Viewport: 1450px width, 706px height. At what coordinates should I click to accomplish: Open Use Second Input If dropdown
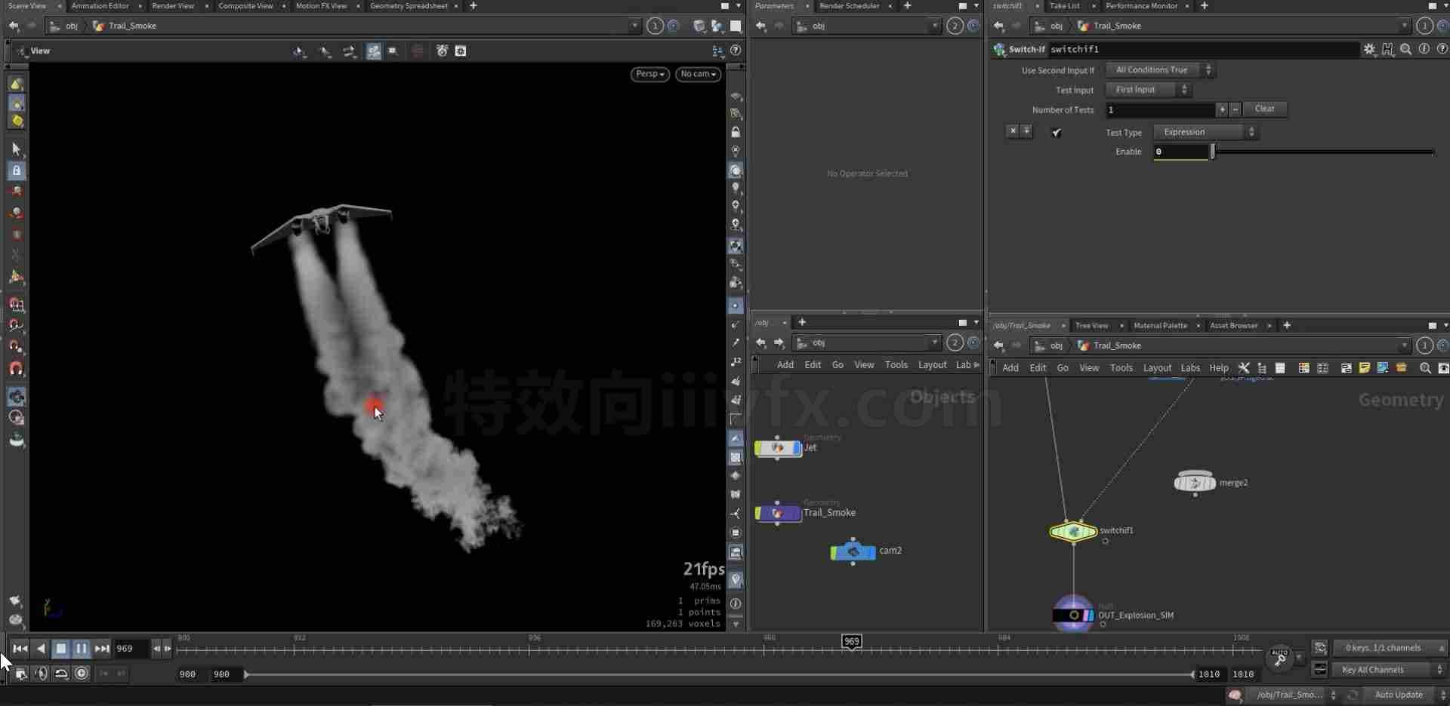1159,70
